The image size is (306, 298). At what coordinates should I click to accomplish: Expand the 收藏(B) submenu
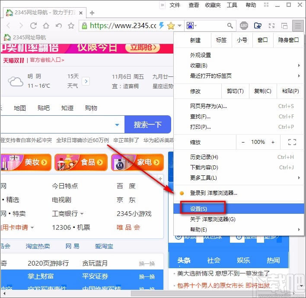point(239,66)
